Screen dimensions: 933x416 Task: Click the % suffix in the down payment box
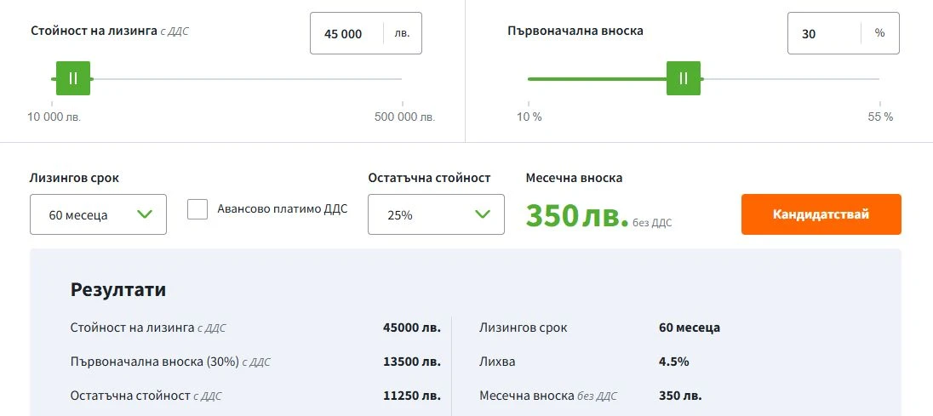[x=879, y=34]
